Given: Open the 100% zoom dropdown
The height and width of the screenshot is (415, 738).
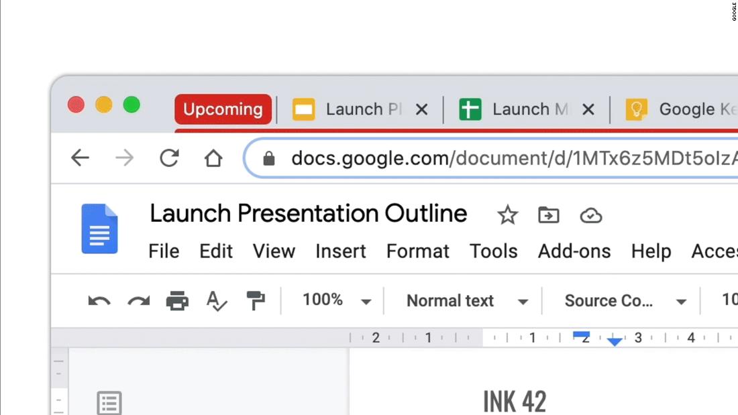Looking at the screenshot, I should (337, 300).
